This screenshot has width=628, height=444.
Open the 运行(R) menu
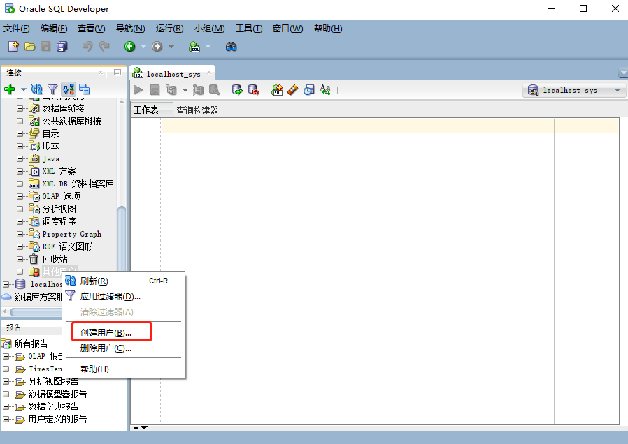[169, 29]
